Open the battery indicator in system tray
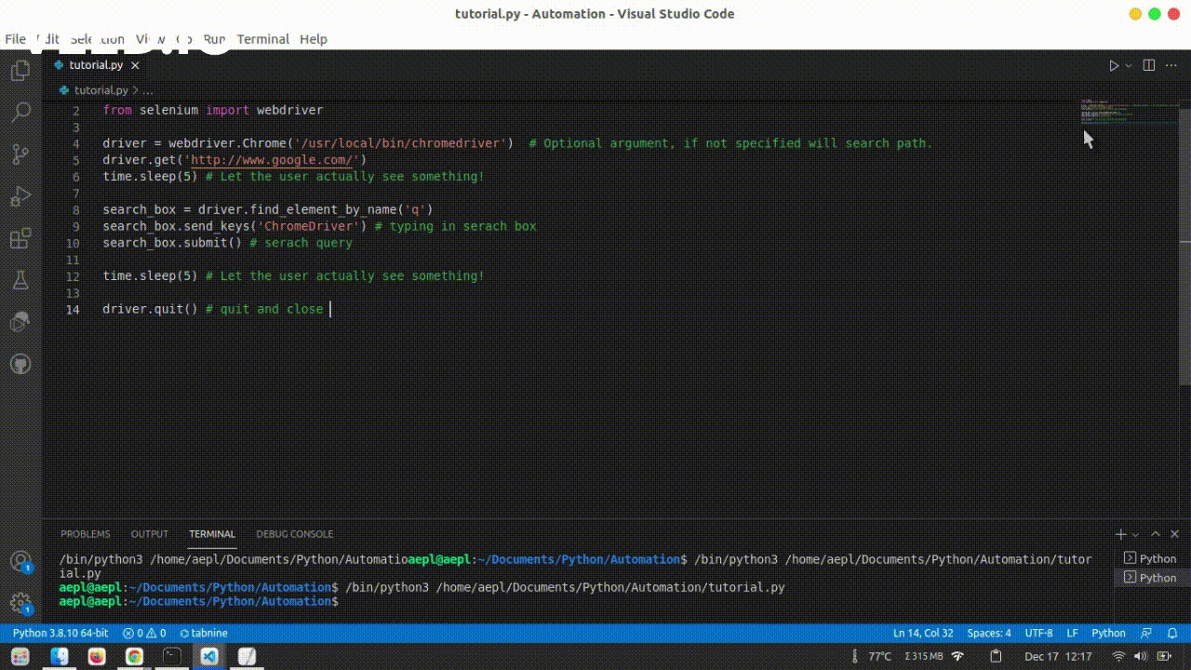This screenshot has width=1191, height=670. click(x=1162, y=656)
